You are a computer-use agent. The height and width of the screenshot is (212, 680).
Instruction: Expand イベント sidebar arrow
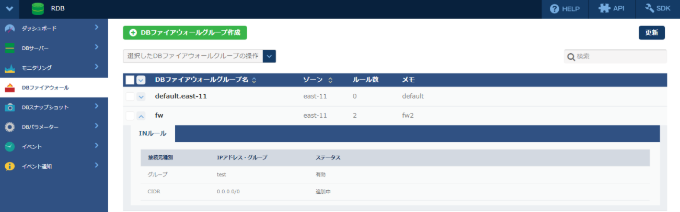coord(97,145)
